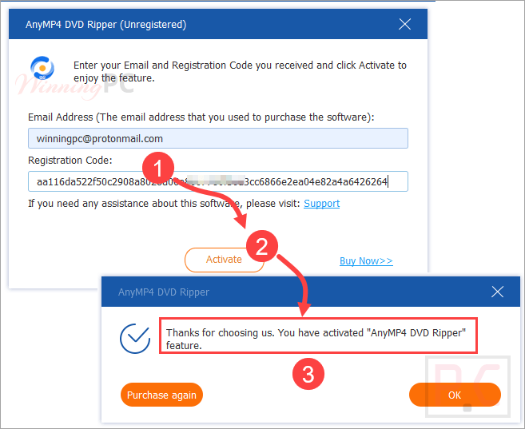Close the registration dialog window
Screen dimensions: 525x429
point(405,24)
